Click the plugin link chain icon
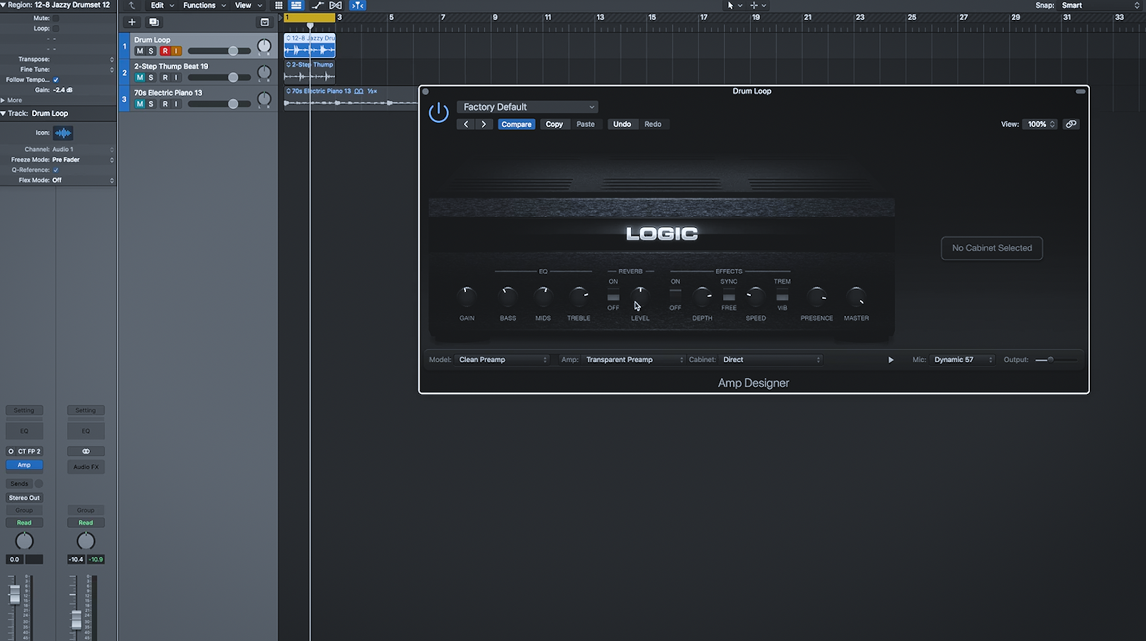1146x641 pixels. (1071, 124)
